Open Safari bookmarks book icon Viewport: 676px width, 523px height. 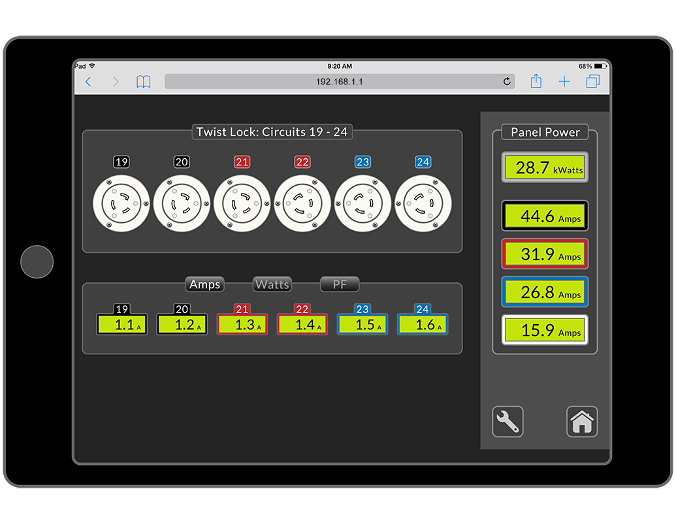click(143, 82)
